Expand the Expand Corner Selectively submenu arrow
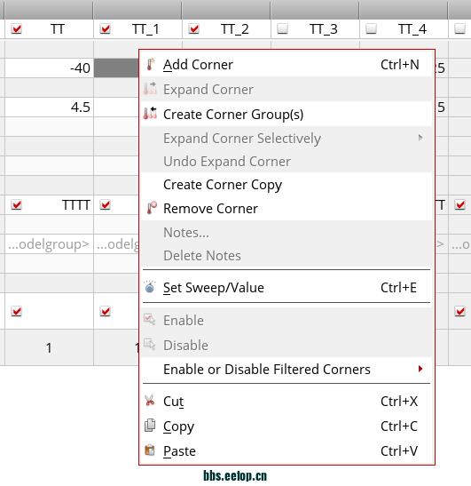 [420, 138]
